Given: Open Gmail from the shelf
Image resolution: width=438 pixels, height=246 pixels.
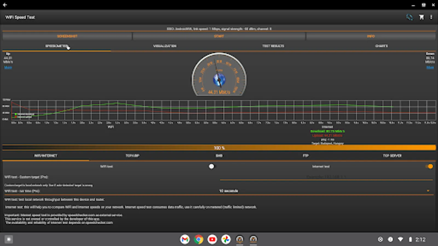Looking at the screenshot, I should click(x=185, y=239).
